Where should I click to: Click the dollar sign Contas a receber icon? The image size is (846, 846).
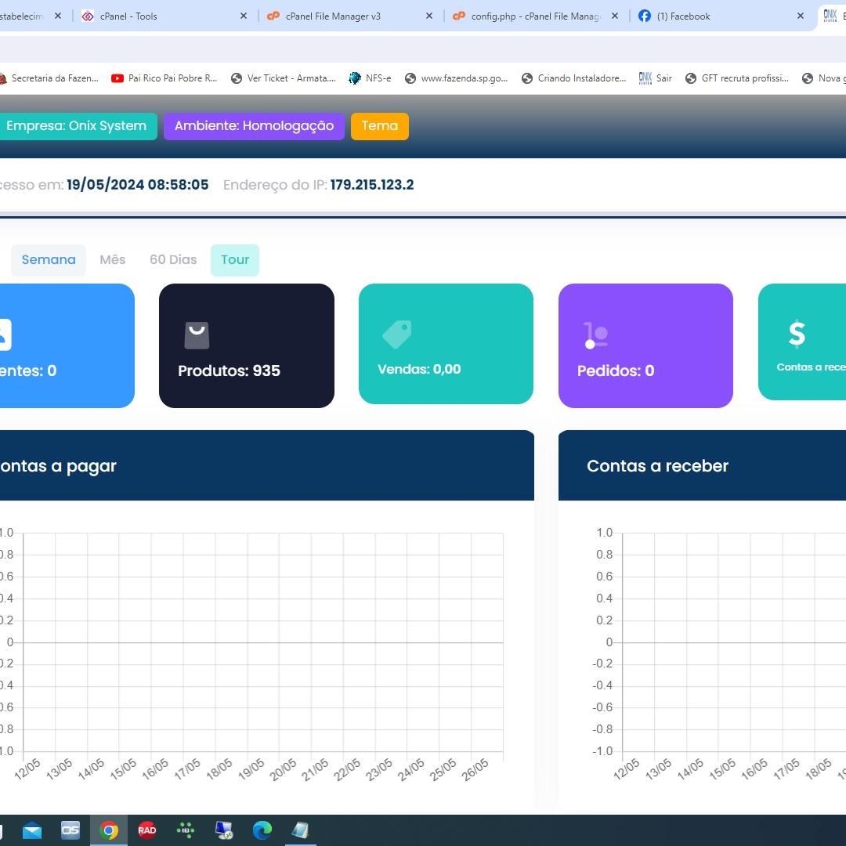797,334
